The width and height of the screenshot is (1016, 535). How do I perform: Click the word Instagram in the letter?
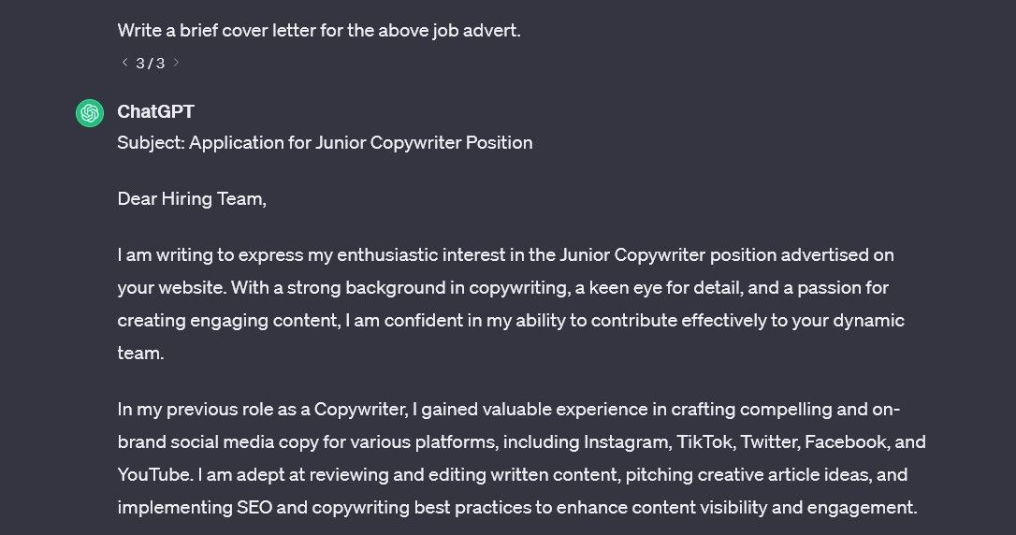point(627,441)
